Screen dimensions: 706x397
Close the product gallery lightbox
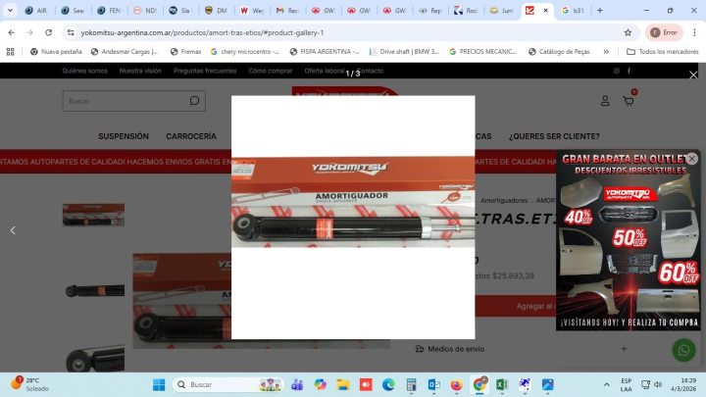(x=693, y=75)
